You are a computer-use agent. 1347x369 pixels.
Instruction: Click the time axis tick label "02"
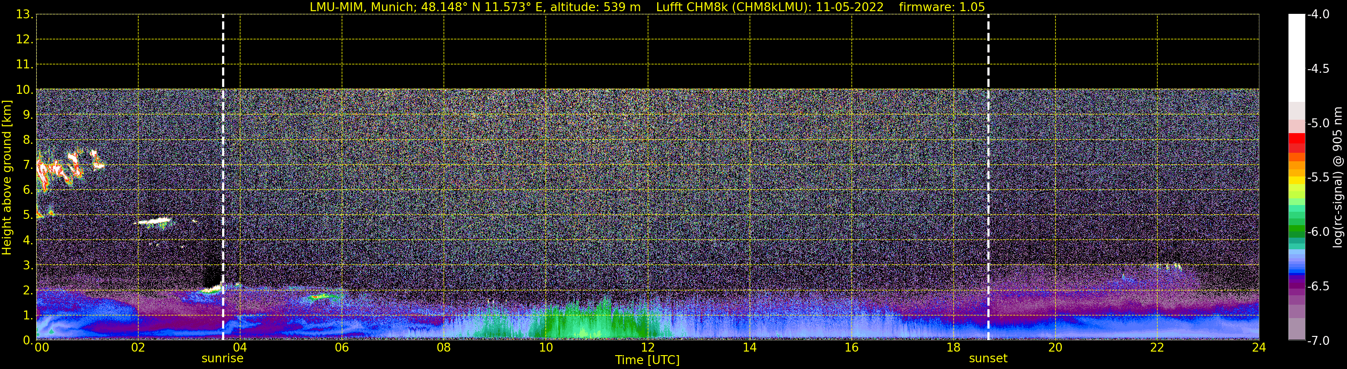click(x=138, y=348)
